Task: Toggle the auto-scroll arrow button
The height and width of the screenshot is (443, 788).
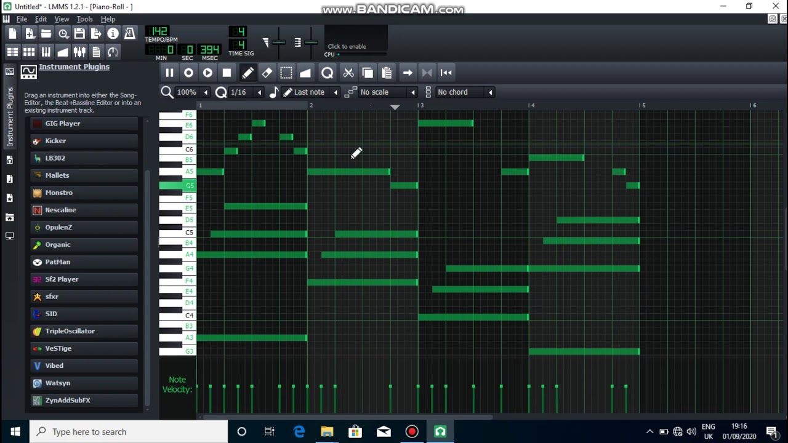Action: [x=408, y=73]
